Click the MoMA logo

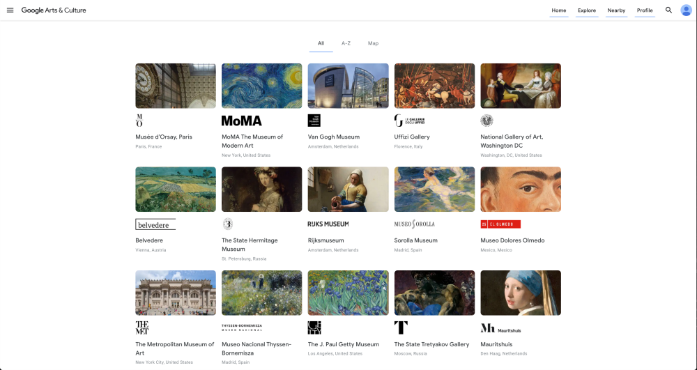pos(242,121)
